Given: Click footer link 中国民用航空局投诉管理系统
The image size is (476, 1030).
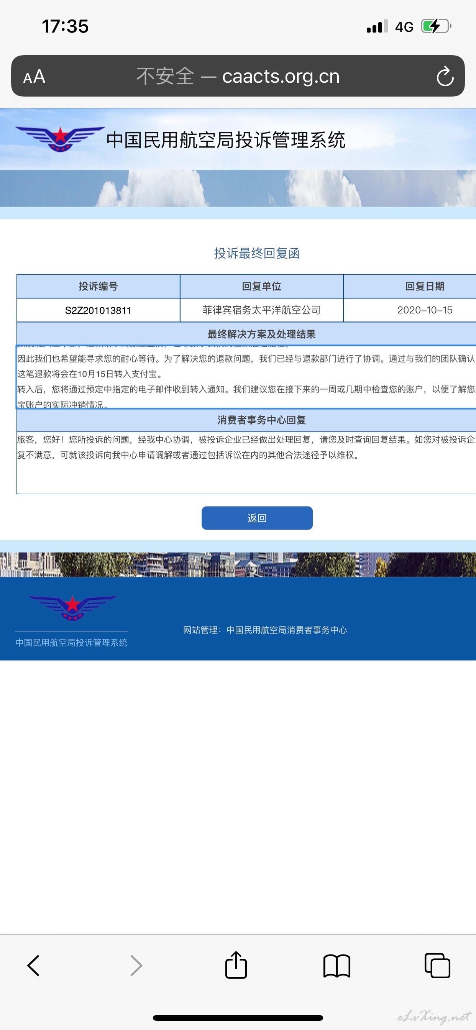Looking at the screenshot, I should pyautogui.click(x=71, y=643).
